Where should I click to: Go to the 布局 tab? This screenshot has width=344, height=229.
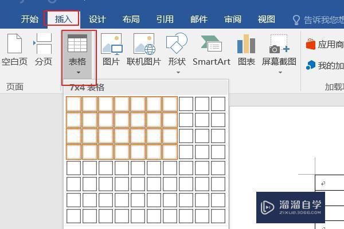point(131,19)
